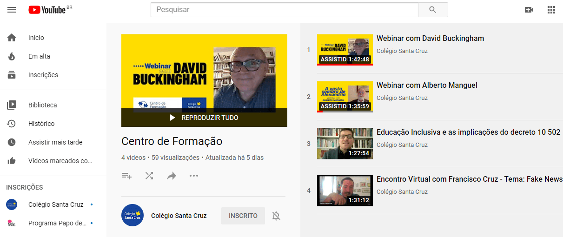Open the hamburger guide menu

(12, 10)
